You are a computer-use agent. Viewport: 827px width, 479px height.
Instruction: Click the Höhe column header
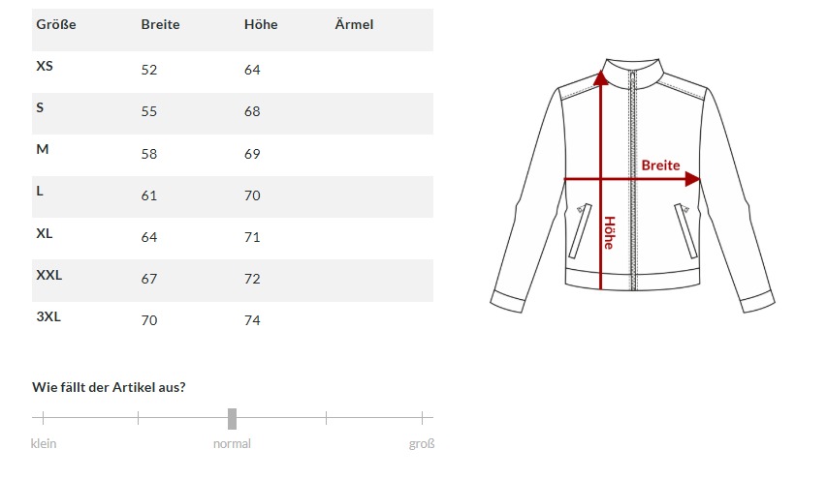pos(261,25)
